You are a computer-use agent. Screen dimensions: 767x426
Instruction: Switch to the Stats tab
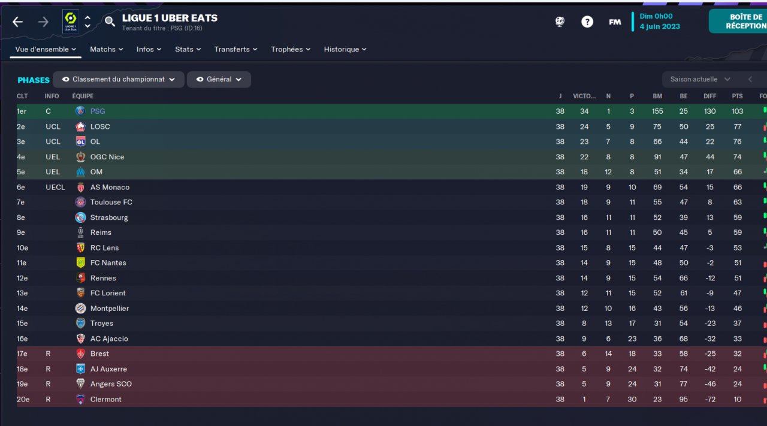click(188, 50)
